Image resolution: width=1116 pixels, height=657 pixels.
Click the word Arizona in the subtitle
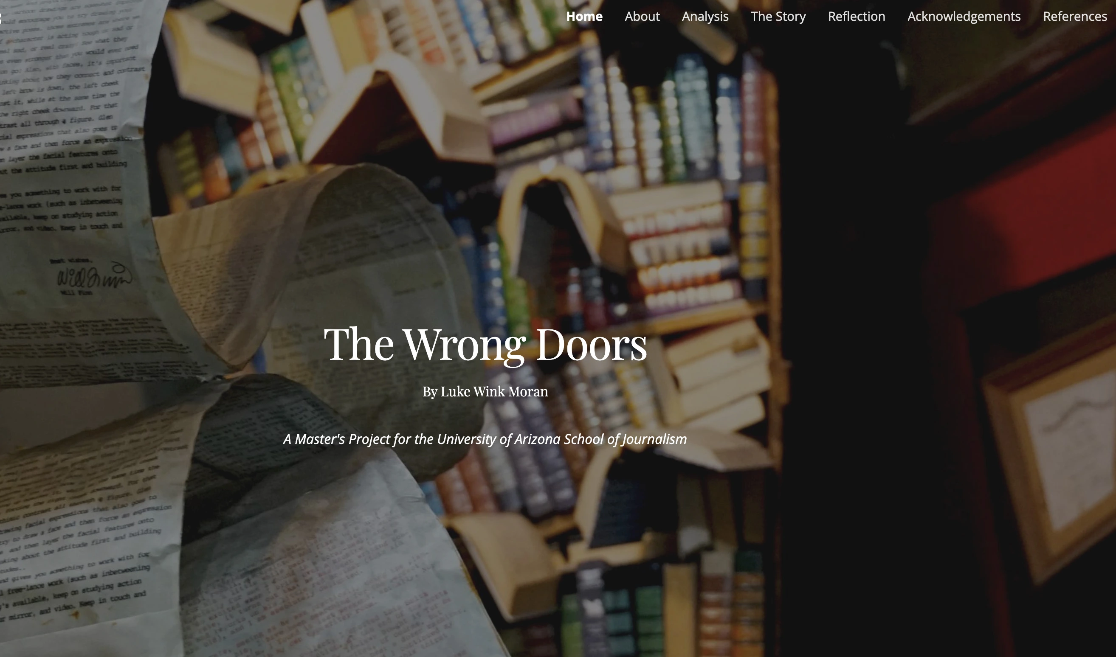(x=537, y=439)
